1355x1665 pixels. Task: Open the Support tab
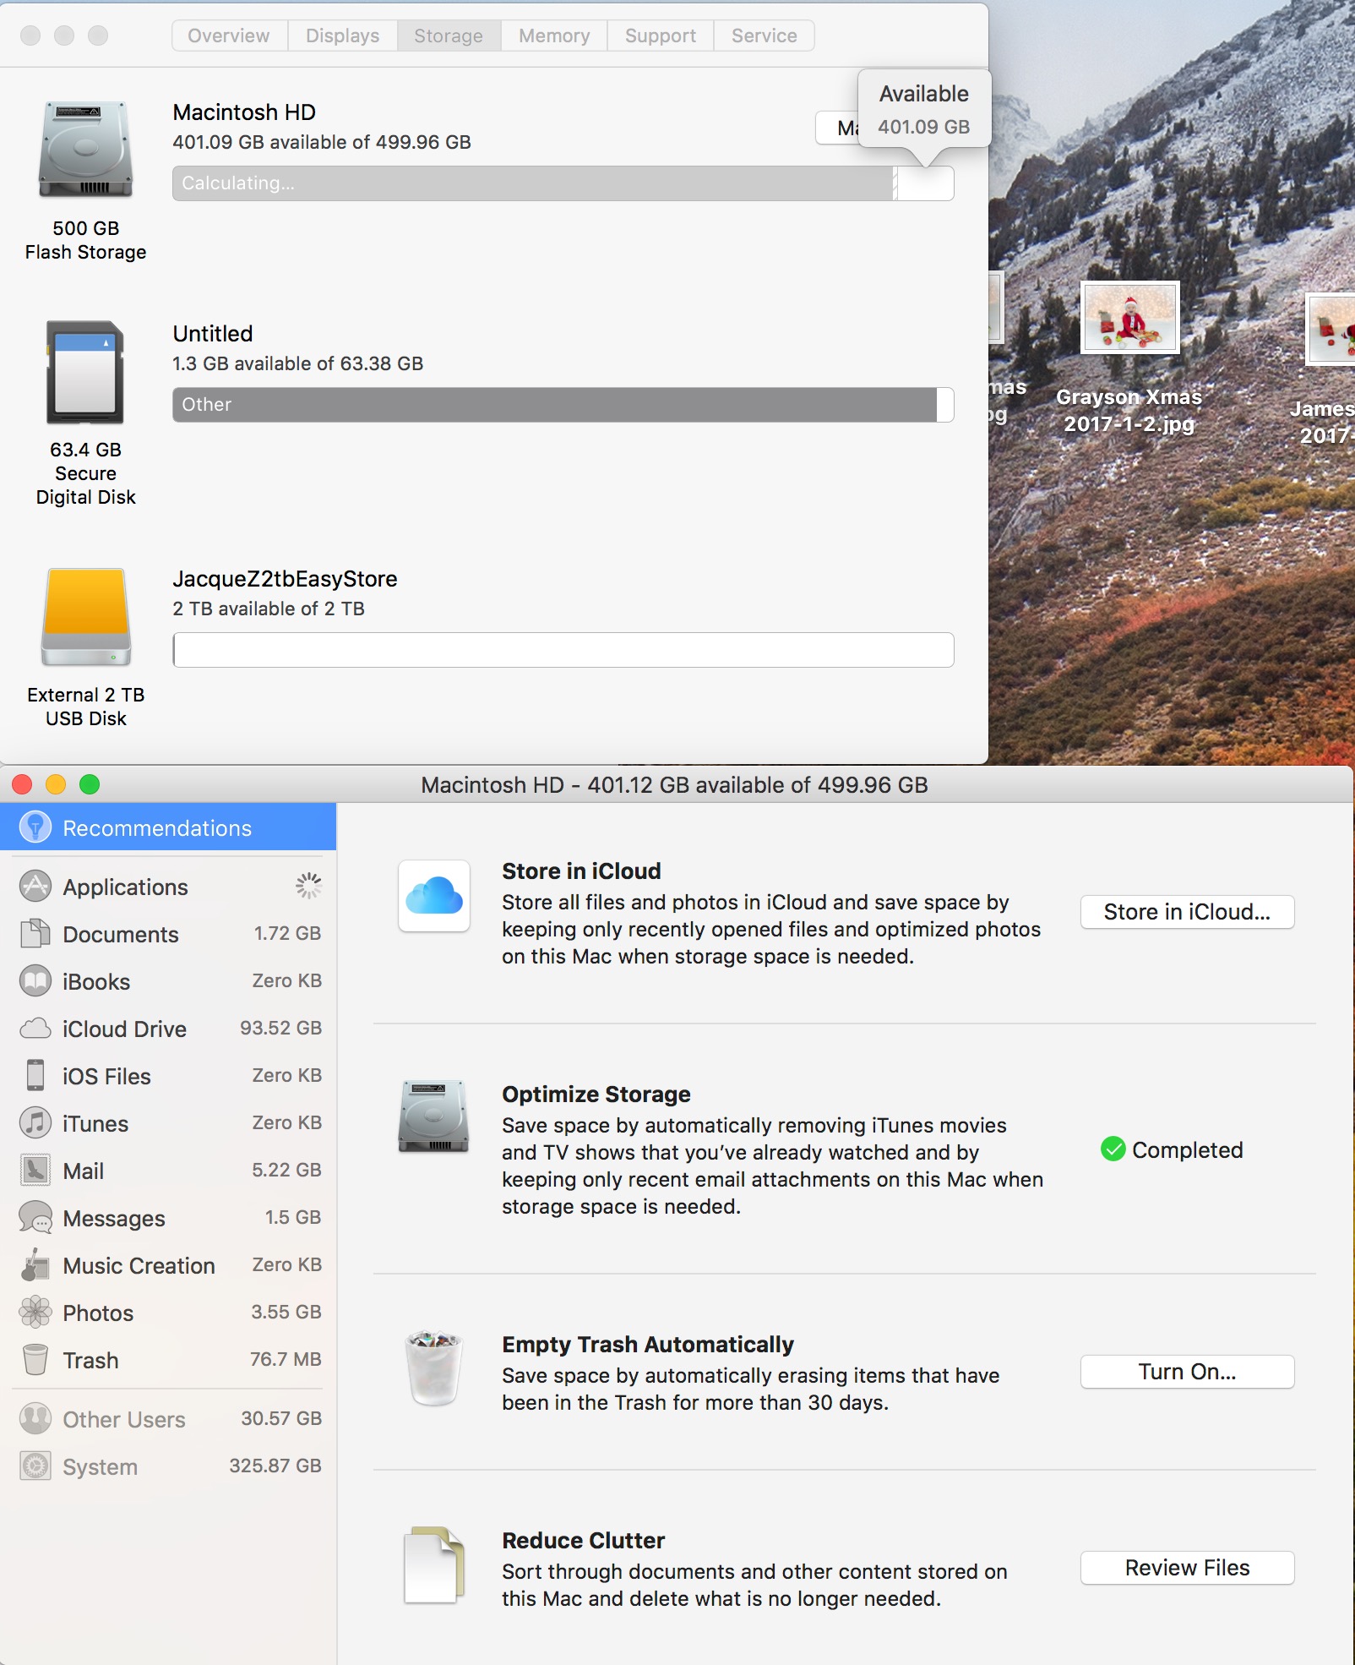[x=661, y=35]
